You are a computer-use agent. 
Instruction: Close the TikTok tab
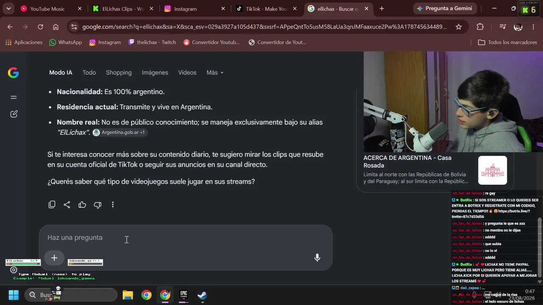295,8
